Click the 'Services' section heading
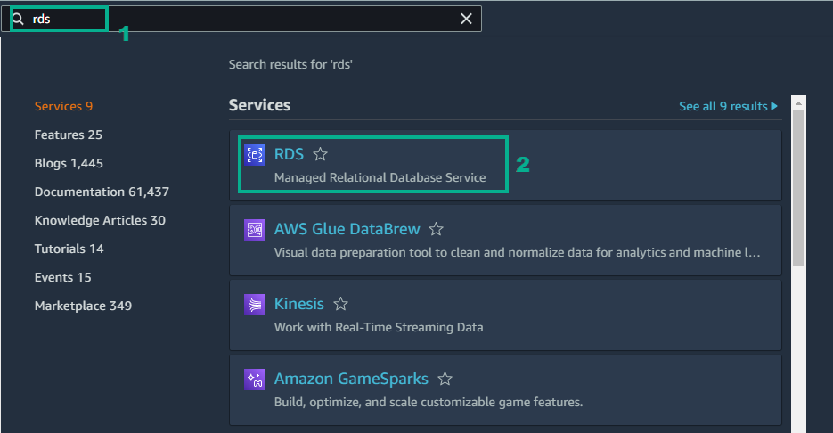Viewport: 833px width, 433px height. click(x=260, y=105)
